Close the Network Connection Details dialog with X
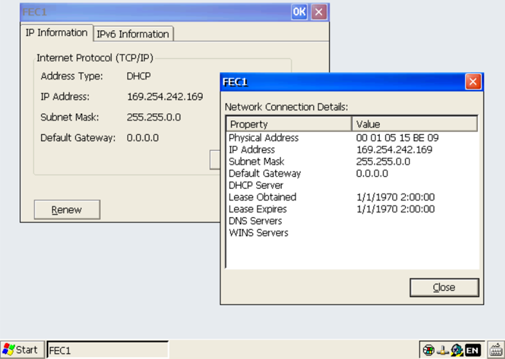The width and height of the screenshot is (505, 359). pos(473,82)
